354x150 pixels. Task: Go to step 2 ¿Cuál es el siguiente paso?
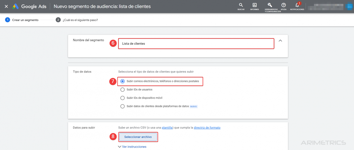point(77,20)
